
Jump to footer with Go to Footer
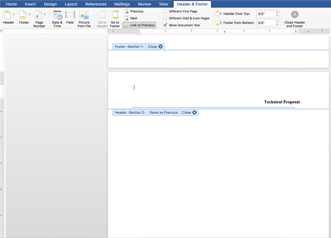coord(115,19)
